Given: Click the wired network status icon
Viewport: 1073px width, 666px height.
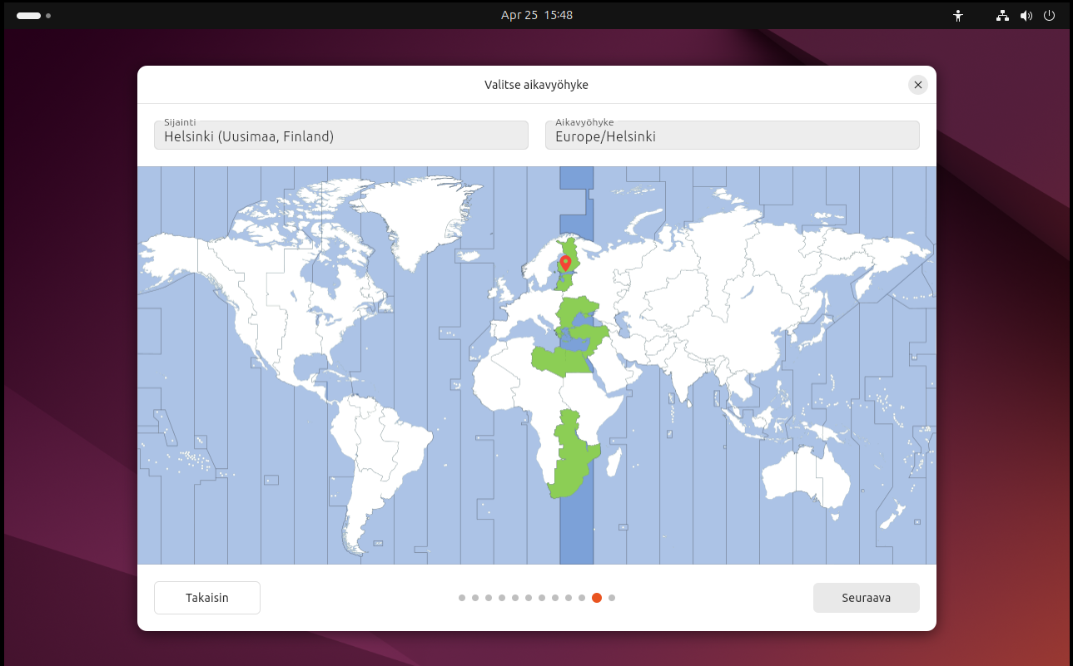Looking at the screenshot, I should [x=1002, y=15].
